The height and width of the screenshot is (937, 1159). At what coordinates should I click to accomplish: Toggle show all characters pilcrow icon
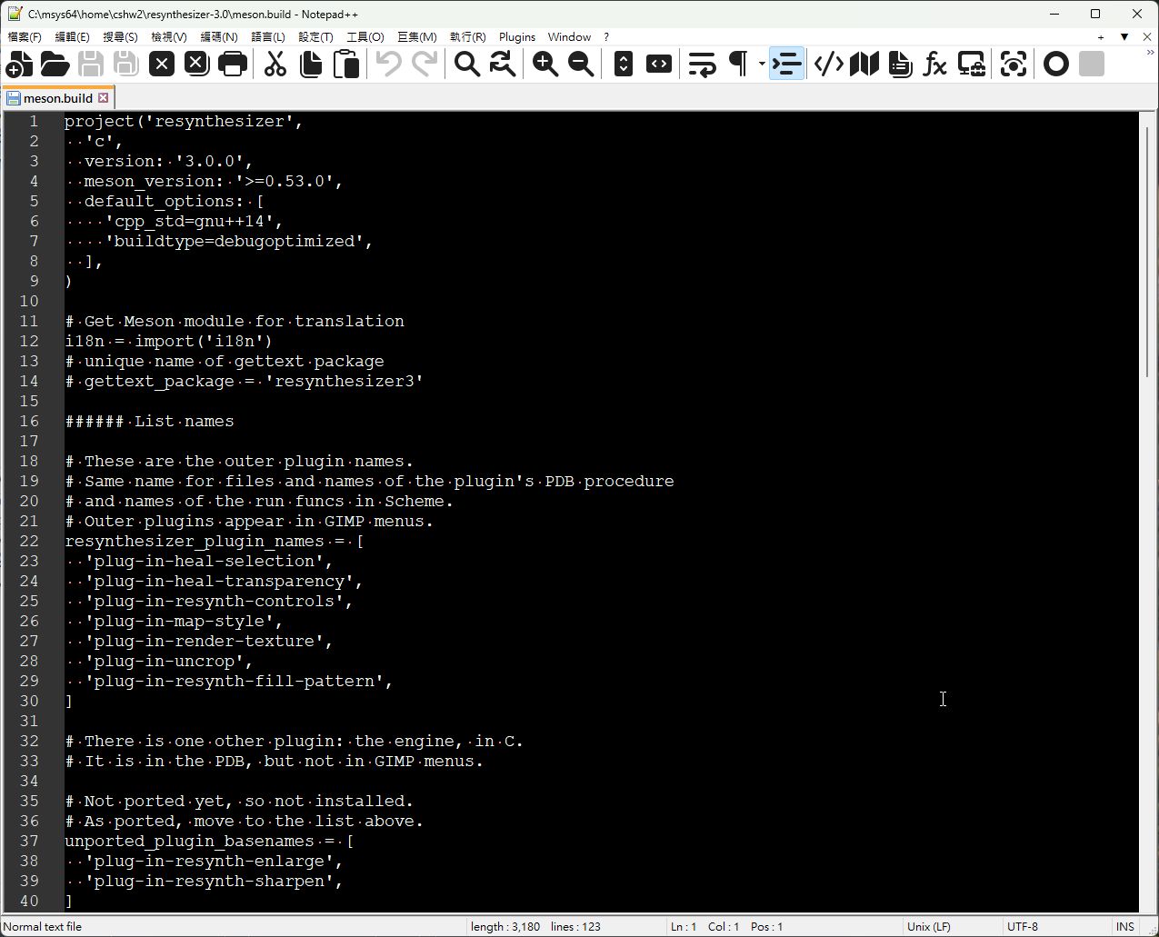pyautogui.click(x=738, y=64)
